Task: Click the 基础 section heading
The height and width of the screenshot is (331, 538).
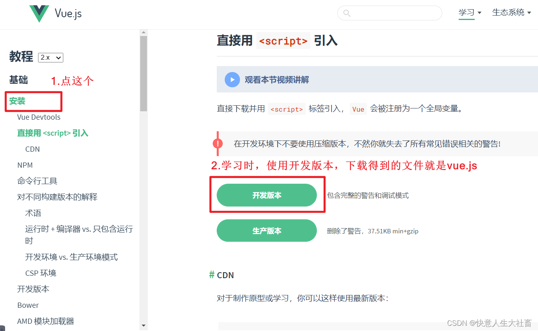Action: [18, 80]
